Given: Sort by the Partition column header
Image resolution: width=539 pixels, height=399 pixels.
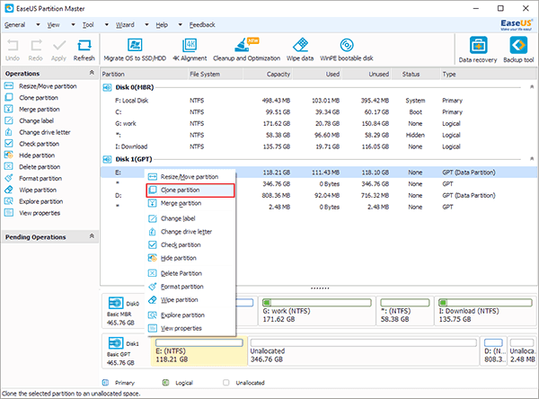Looking at the screenshot, I should [x=144, y=74].
